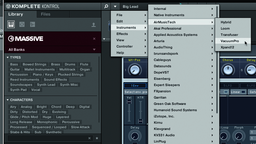This screenshot has width=256, height=144.
Task: Toggle the Monophonic character tag
Action: coord(47,122)
